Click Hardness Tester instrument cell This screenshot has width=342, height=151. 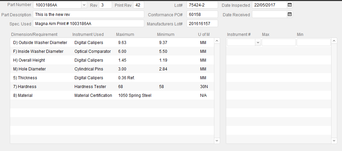(90, 86)
